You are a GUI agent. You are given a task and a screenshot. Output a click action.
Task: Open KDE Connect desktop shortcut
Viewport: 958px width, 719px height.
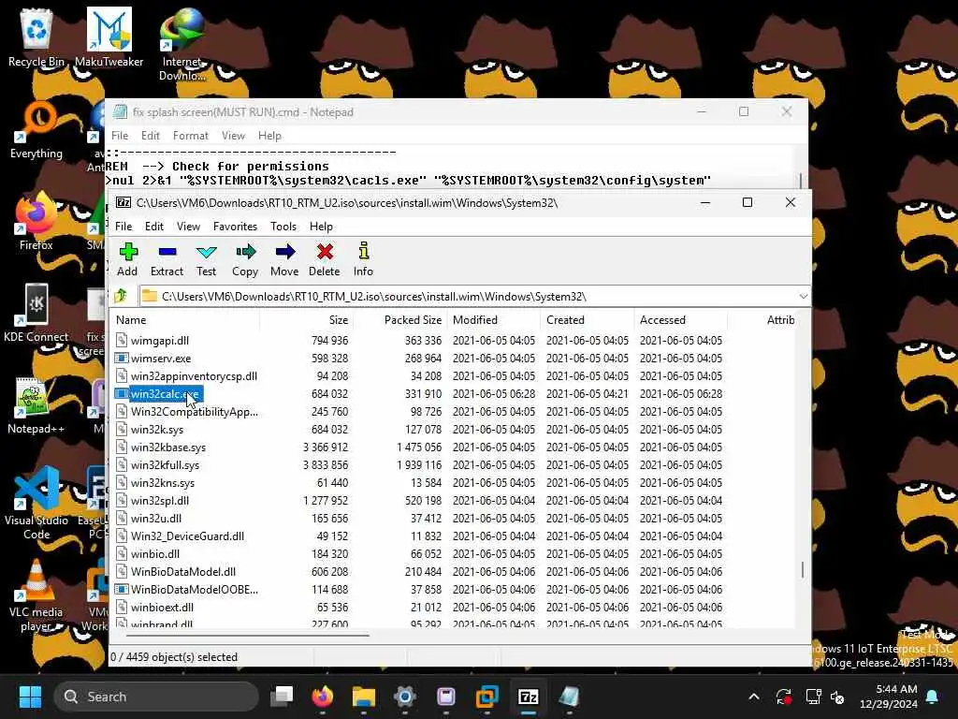pos(36,313)
